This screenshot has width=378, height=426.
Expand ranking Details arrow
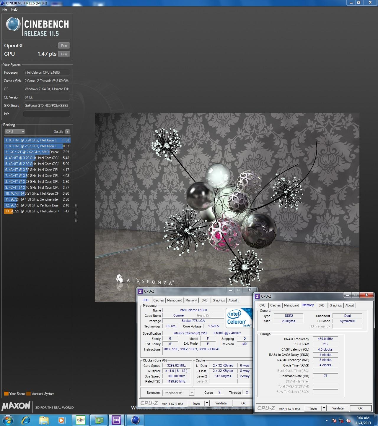click(68, 132)
